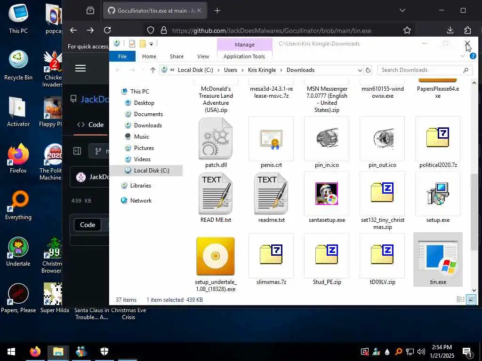Open the Home ribbon tab
Screen dimensions: 482x361
(149, 56)
